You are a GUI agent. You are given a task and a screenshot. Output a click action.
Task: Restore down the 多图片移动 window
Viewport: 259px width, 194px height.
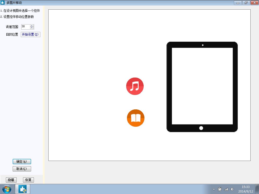click(246, 3)
